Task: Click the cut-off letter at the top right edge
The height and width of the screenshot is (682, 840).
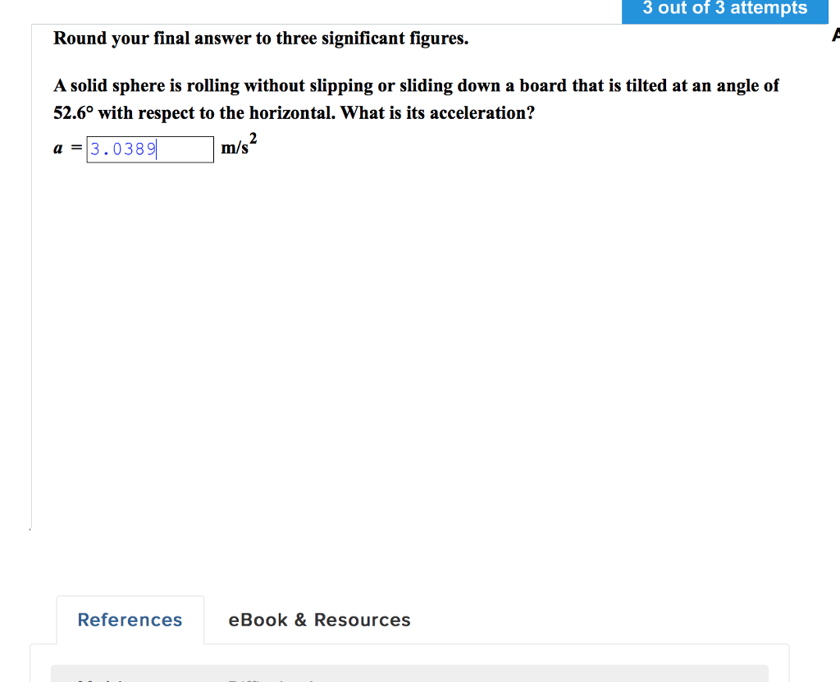Action: point(835,35)
